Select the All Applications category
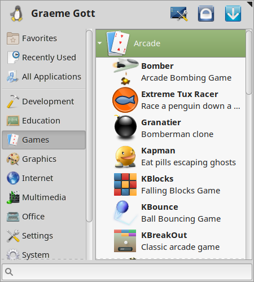 tap(43, 77)
